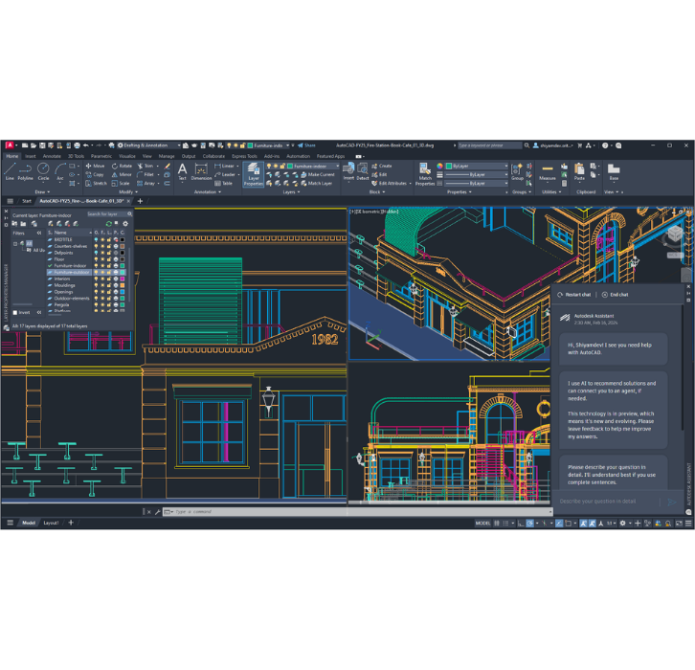Open the Layout1 tab

[x=51, y=523]
